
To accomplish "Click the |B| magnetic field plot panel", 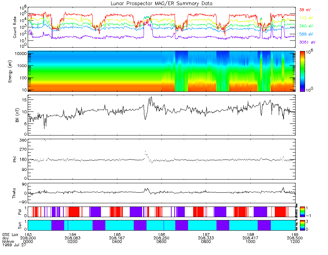I will point(162,115).
